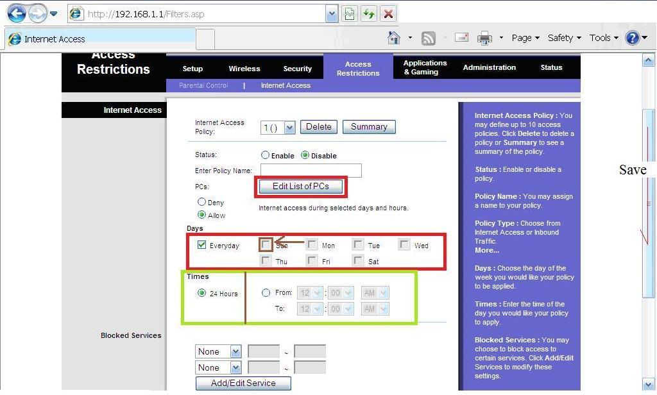Refresh the page with green arrows icon
Viewport: 657px width, 395px height.
click(369, 14)
